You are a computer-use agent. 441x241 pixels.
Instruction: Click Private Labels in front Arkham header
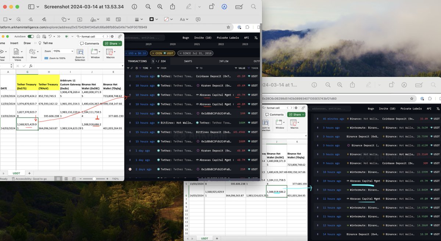click(227, 37)
